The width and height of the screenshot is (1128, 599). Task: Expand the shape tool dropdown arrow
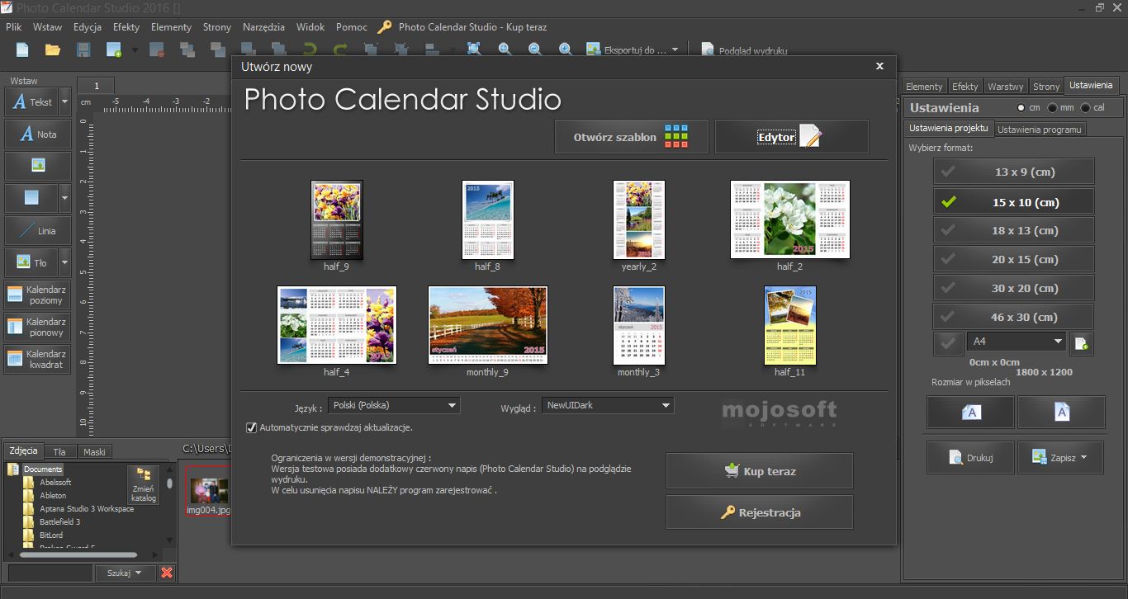click(64, 199)
